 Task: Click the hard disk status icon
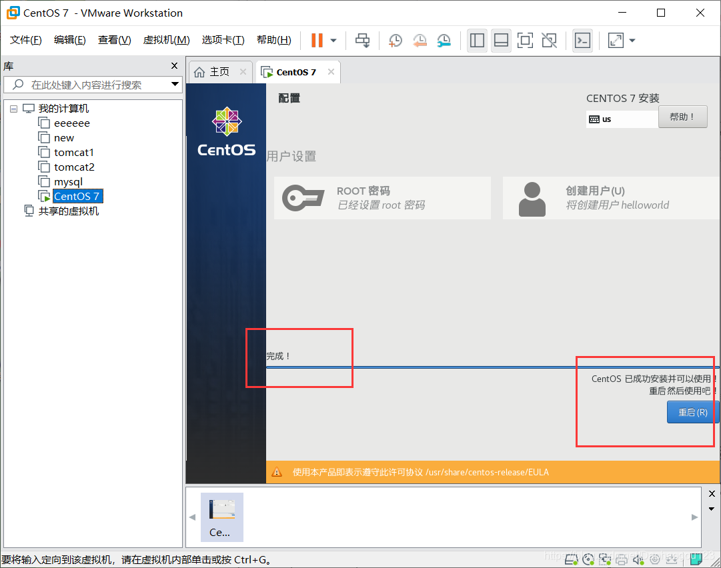(572, 559)
